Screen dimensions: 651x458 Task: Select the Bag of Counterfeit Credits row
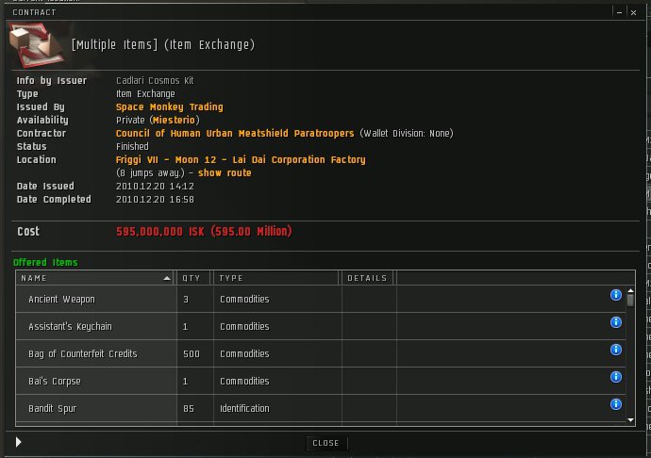pos(321,354)
